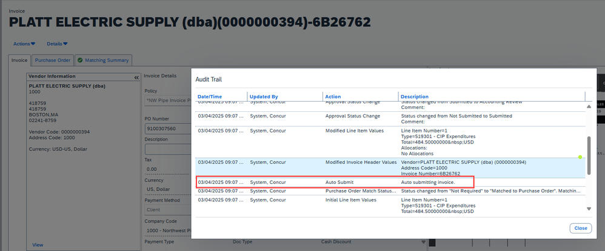Collapse the Vendor Information panel

click(136, 77)
